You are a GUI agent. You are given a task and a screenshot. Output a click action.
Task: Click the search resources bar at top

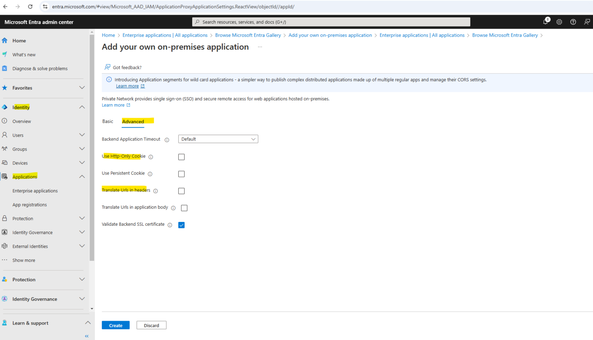[x=331, y=22]
